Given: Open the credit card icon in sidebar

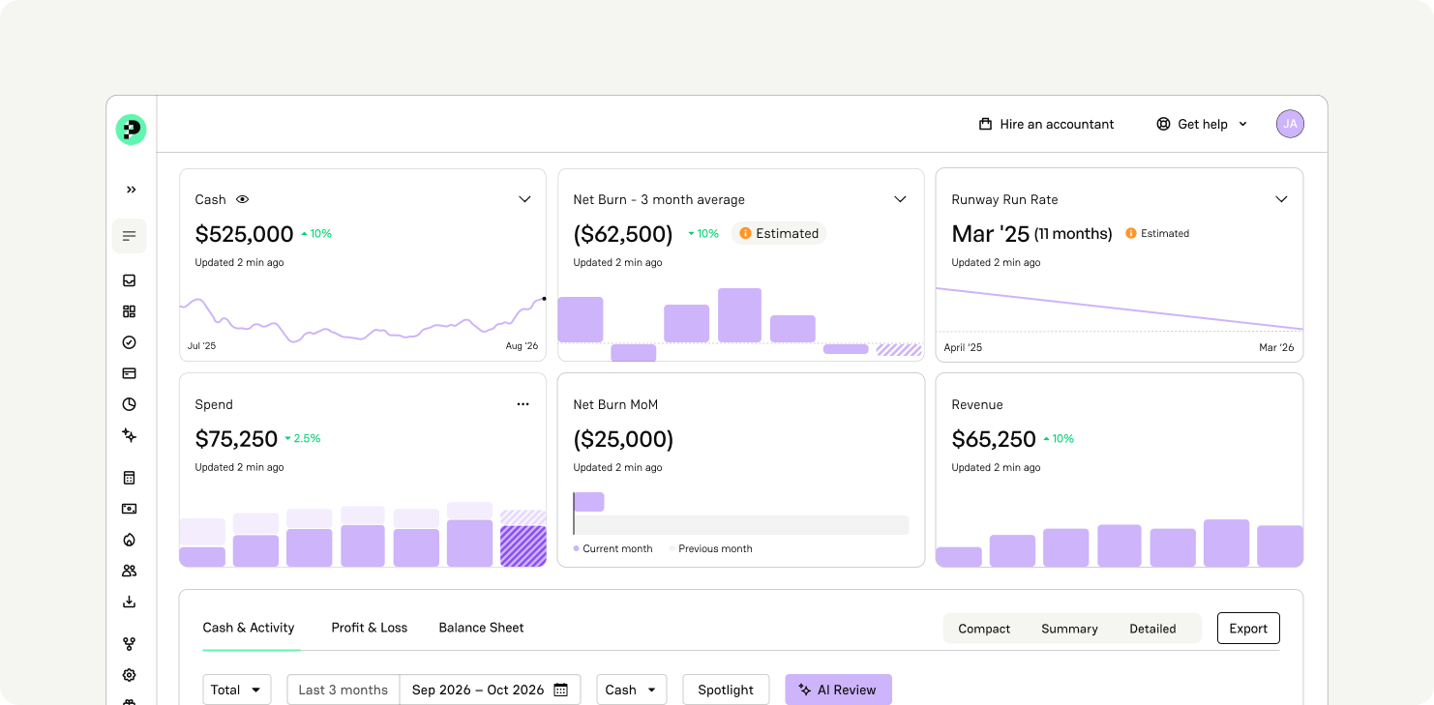Looking at the screenshot, I should click(x=130, y=373).
